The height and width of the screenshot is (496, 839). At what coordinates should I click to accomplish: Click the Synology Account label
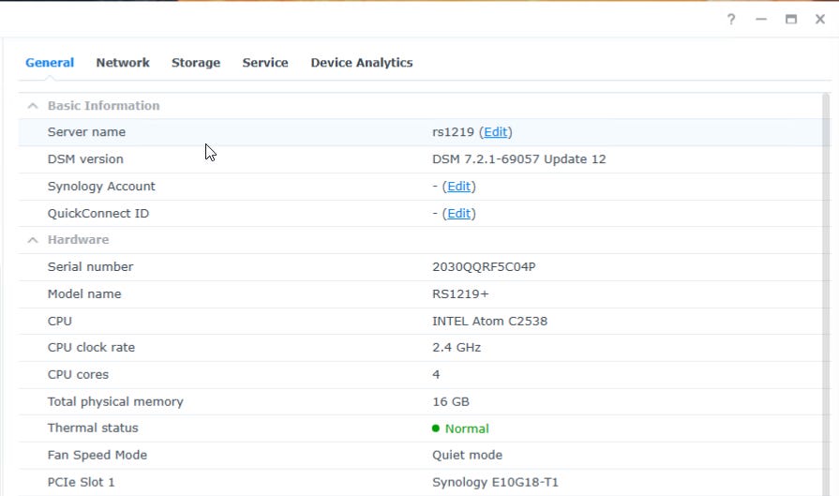point(101,187)
